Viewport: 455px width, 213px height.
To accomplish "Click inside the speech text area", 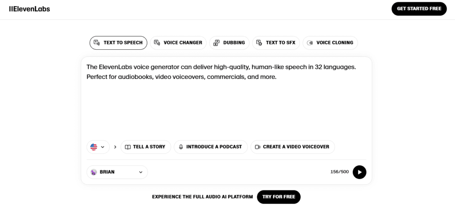I will 226,106.
